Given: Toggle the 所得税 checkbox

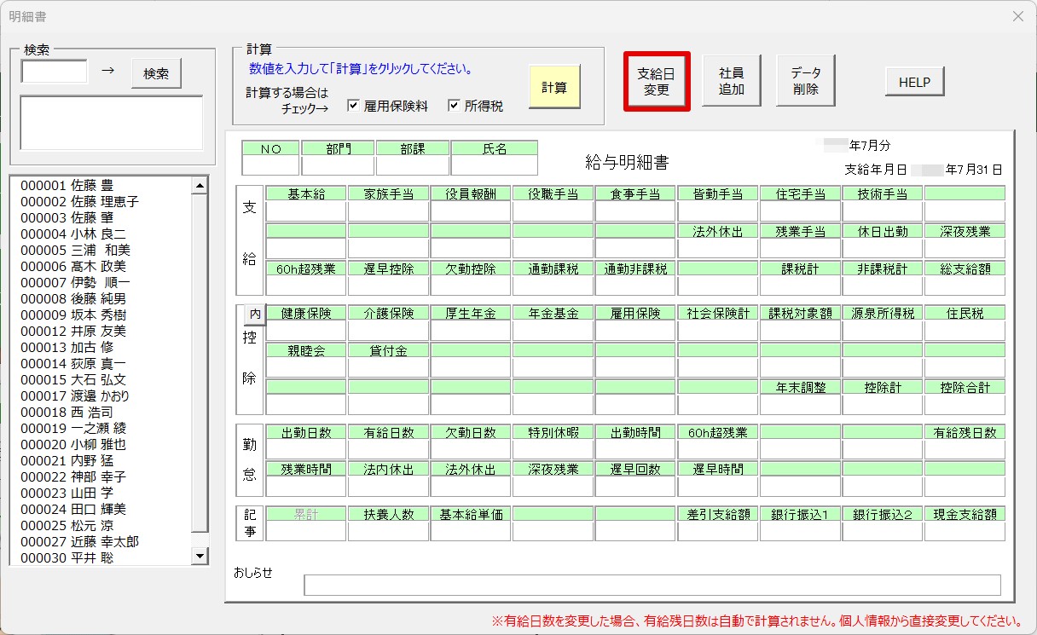Looking at the screenshot, I should click(x=454, y=106).
